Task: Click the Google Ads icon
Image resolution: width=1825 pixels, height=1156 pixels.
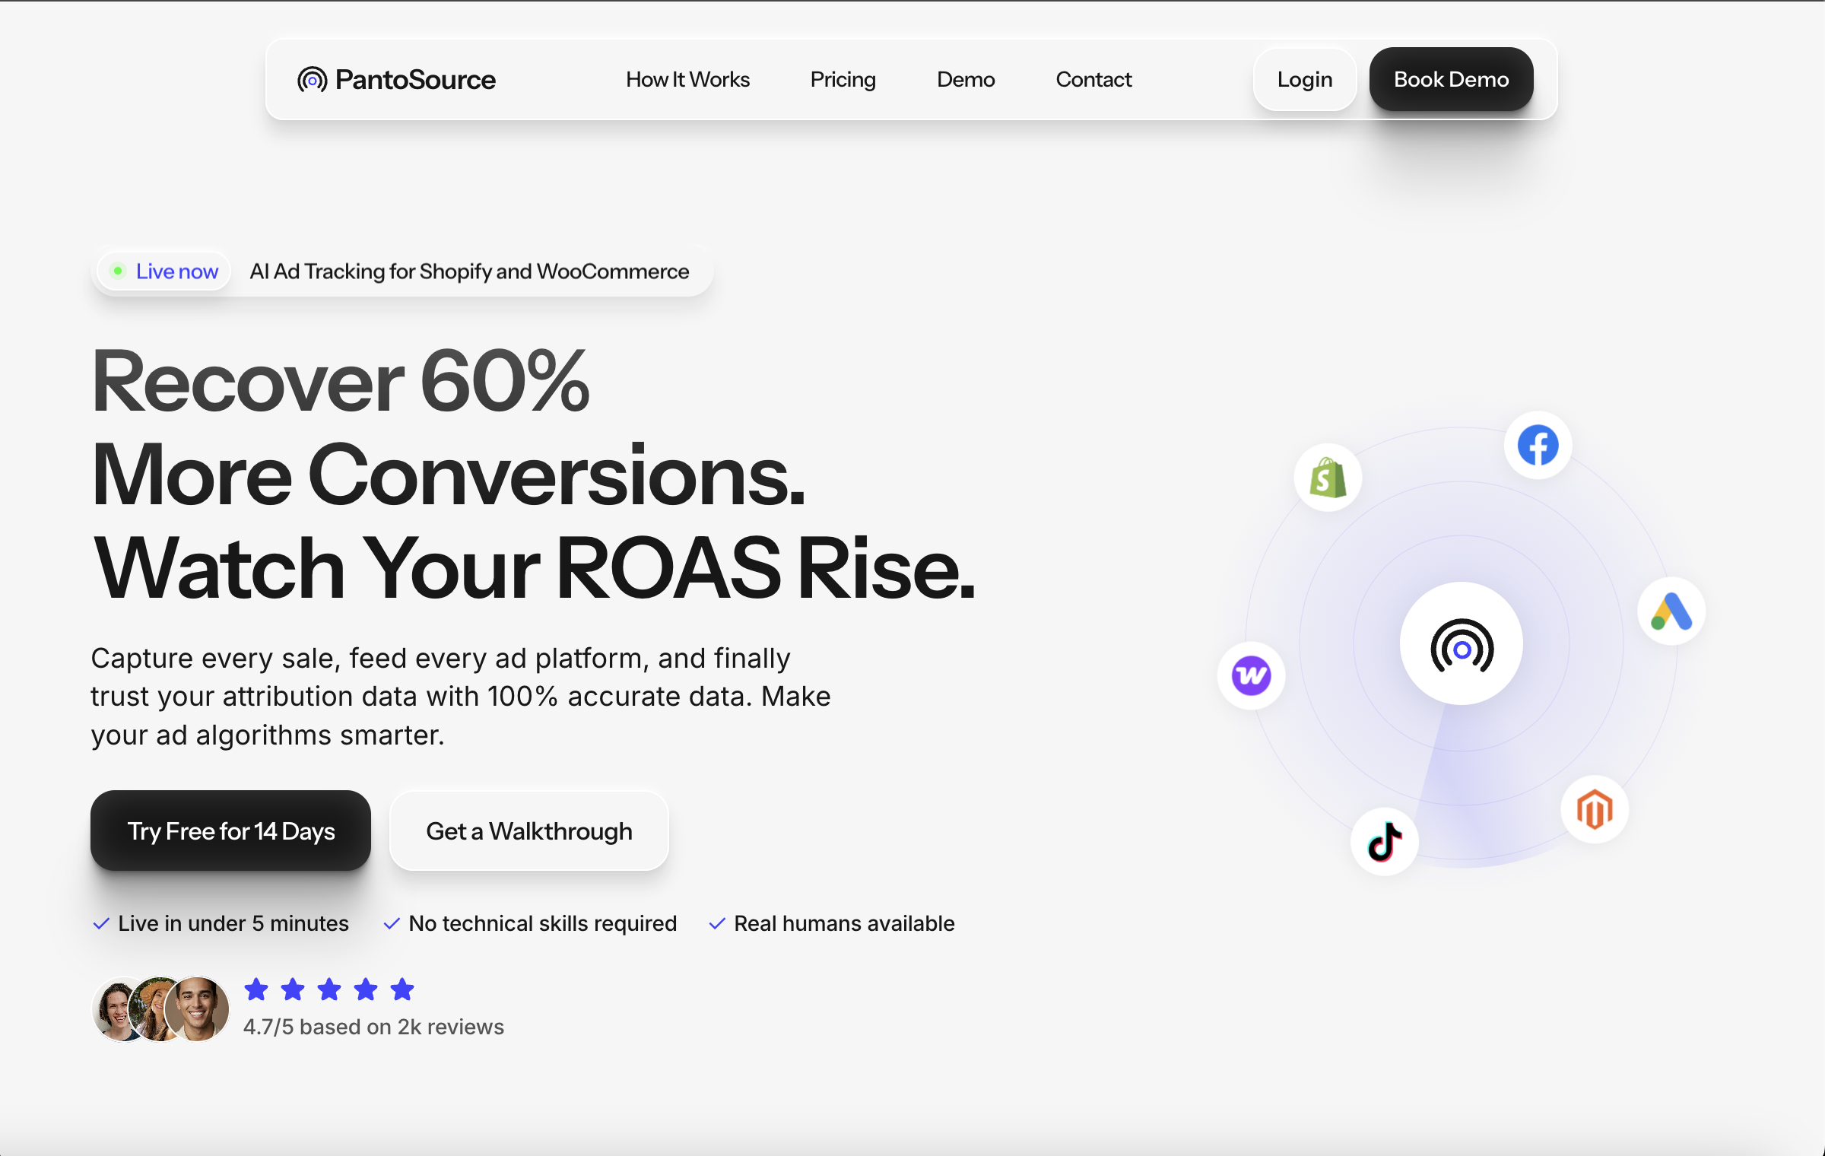Action: click(1671, 611)
